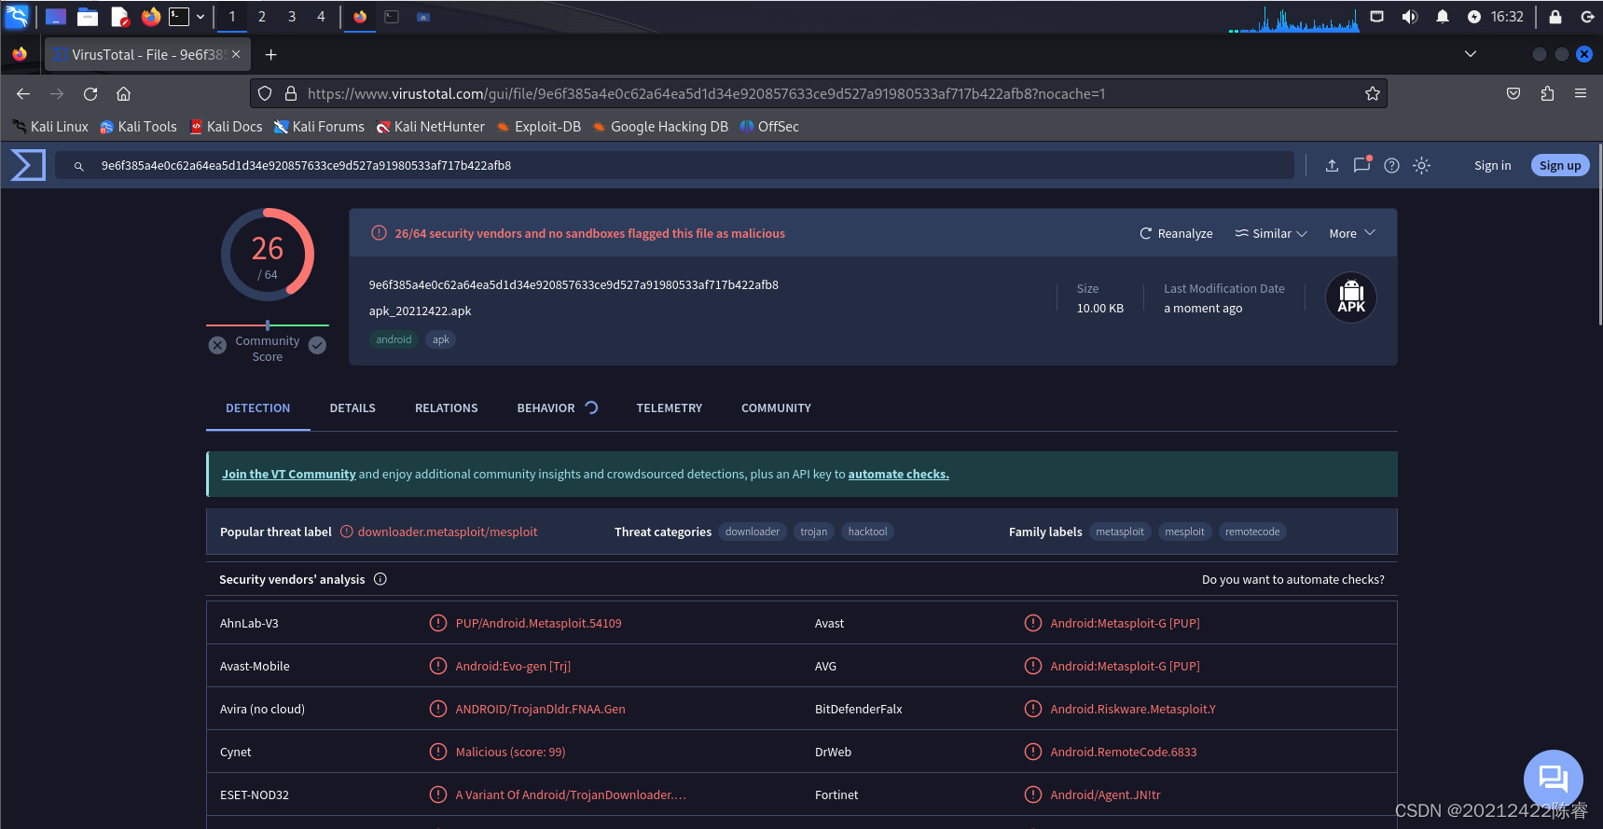Go to browser home page icon
The height and width of the screenshot is (829, 1603).
[123, 93]
